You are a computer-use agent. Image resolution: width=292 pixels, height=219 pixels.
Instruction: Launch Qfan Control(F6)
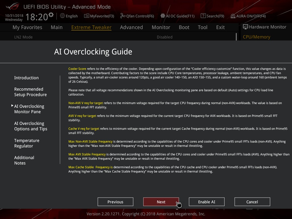pos(140,16)
